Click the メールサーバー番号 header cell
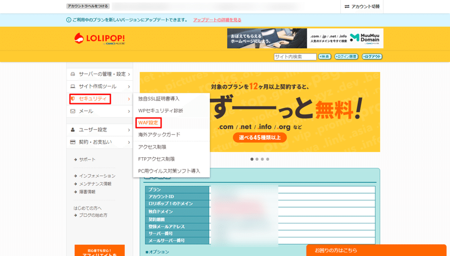 point(177,240)
